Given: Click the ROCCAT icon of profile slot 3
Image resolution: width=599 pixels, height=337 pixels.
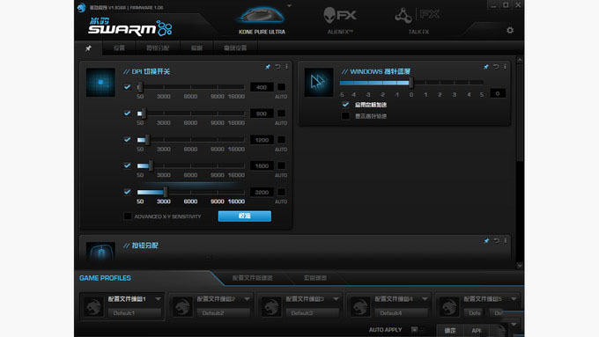Looking at the screenshot, I should pyautogui.click(x=271, y=306).
